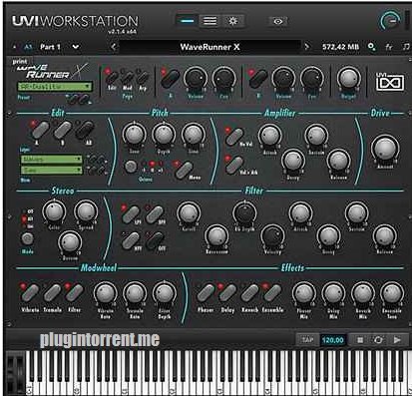Click the Octave round button
The image size is (412, 396).
(x=131, y=167)
